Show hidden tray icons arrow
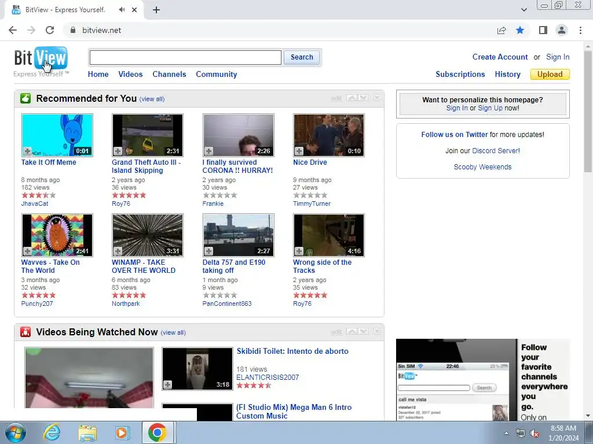This screenshot has width=593, height=444. (506, 434)
